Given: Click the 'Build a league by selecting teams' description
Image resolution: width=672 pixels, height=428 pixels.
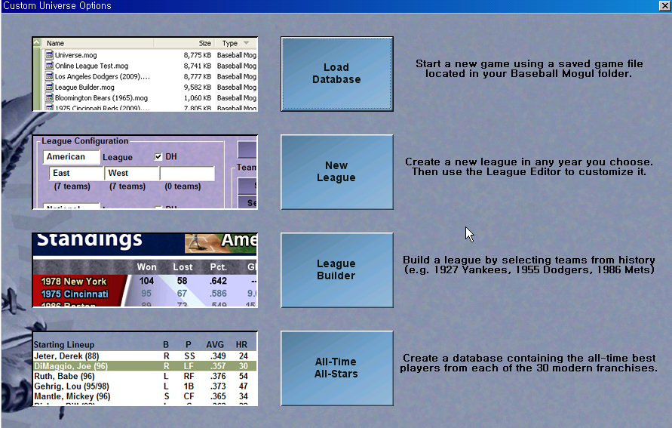Looking at the screenshot, I should coord(529,265).
